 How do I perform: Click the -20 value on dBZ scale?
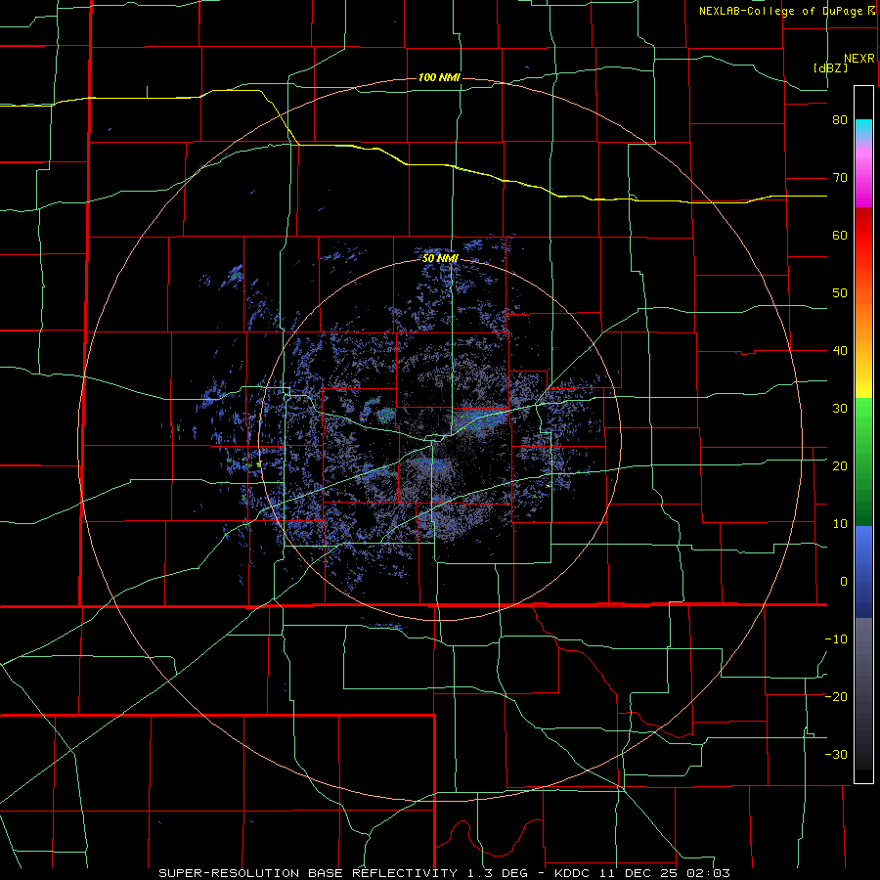(x=836, y=696)
